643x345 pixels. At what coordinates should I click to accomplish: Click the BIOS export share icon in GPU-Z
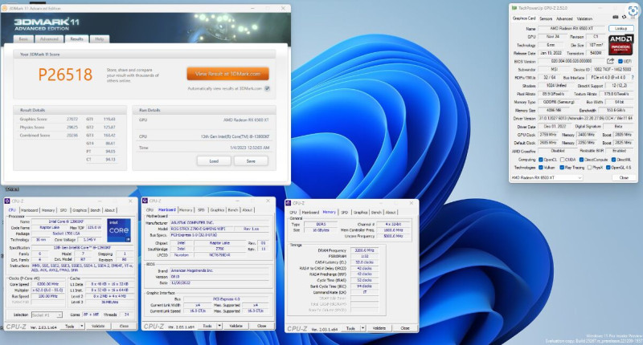(610, 61)
